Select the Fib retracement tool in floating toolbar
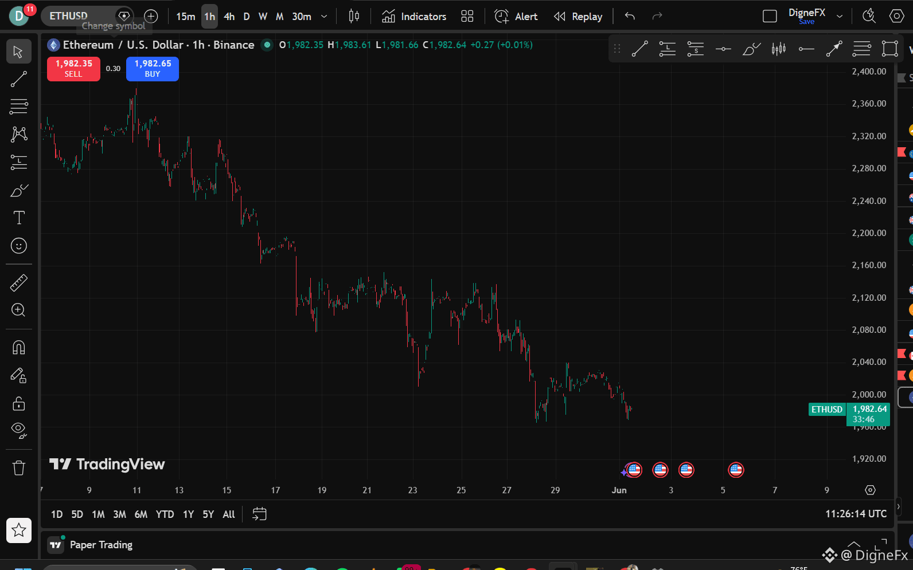Viewport: 913px width, 570px height. point(861,49)
